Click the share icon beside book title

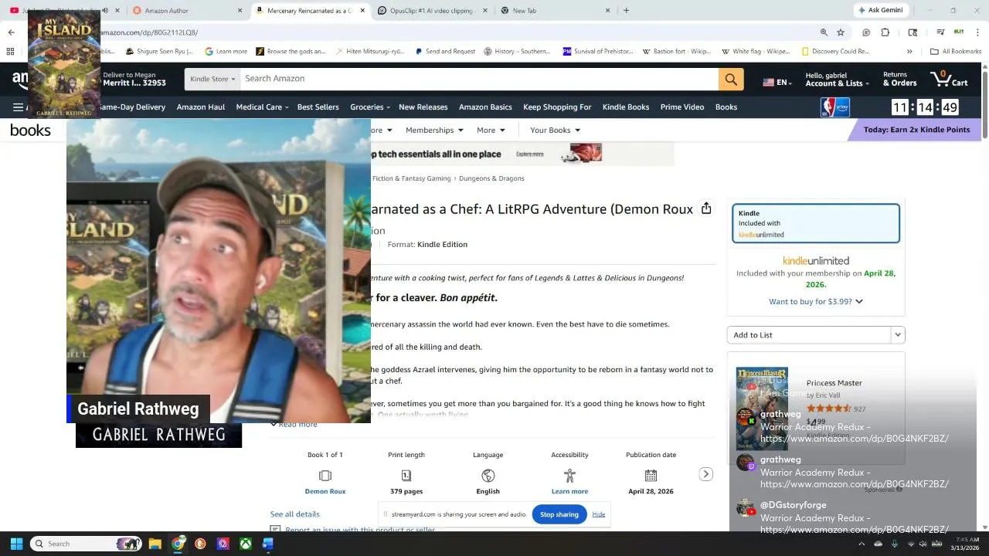706,208
